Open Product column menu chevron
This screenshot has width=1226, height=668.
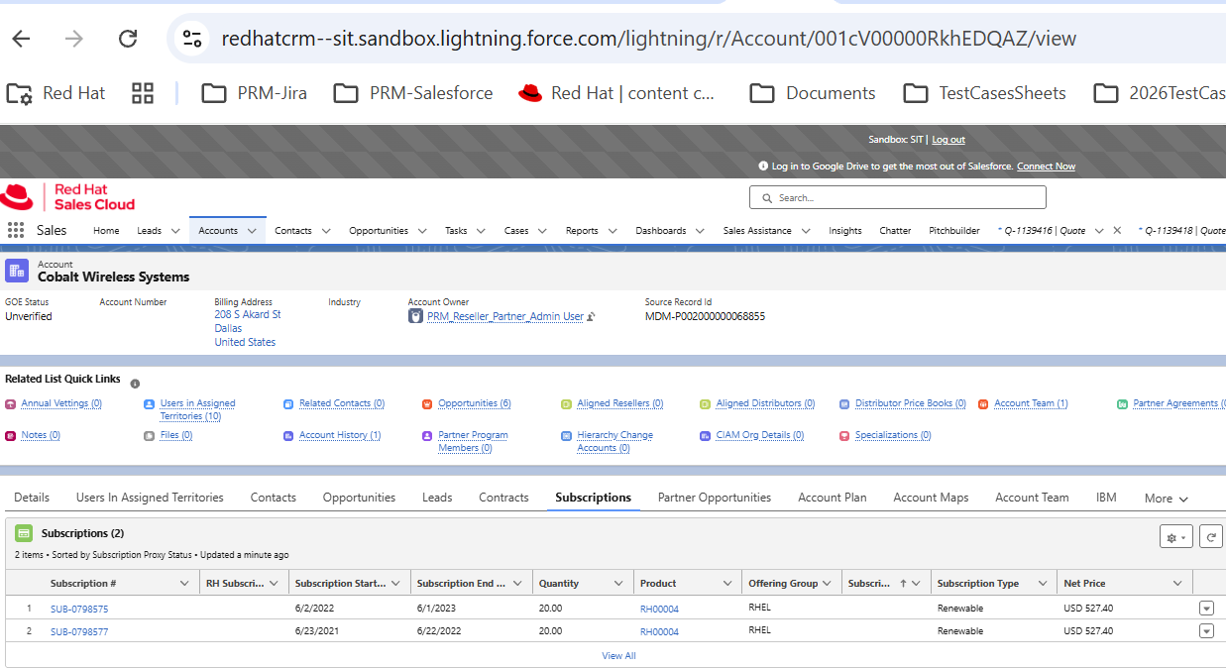(727, 584)
